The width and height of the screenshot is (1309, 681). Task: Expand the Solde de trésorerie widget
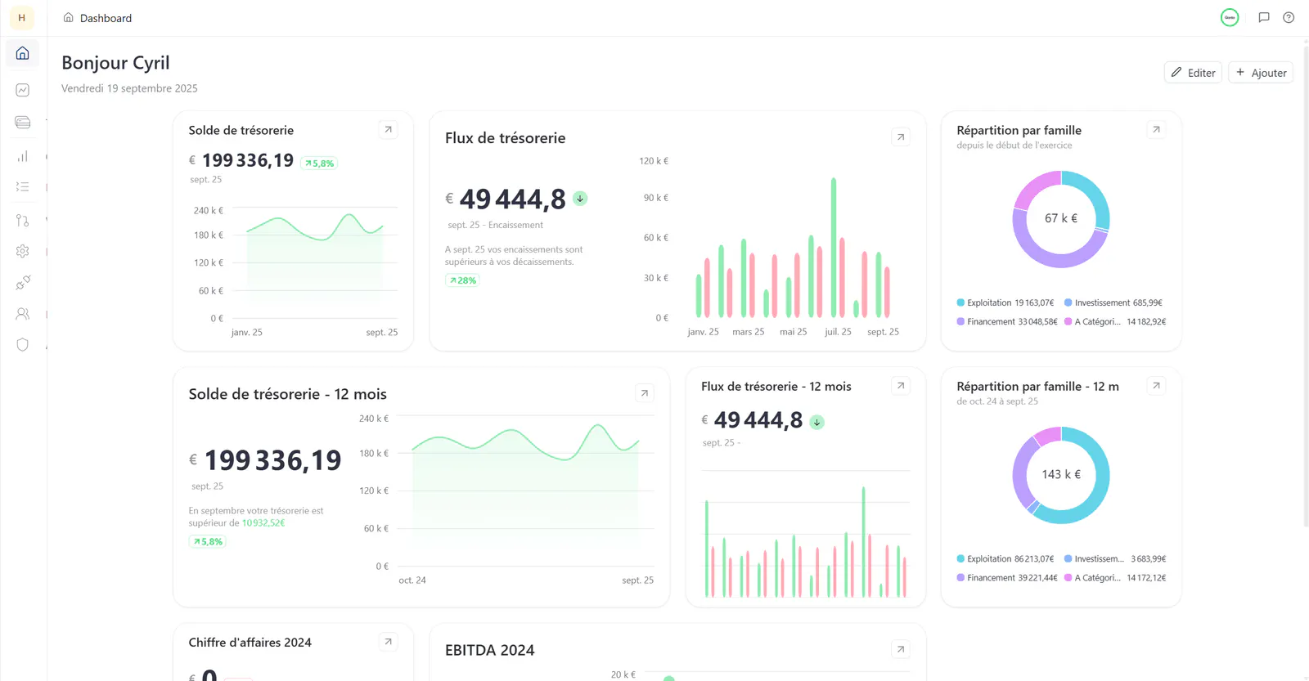point(389,129)
